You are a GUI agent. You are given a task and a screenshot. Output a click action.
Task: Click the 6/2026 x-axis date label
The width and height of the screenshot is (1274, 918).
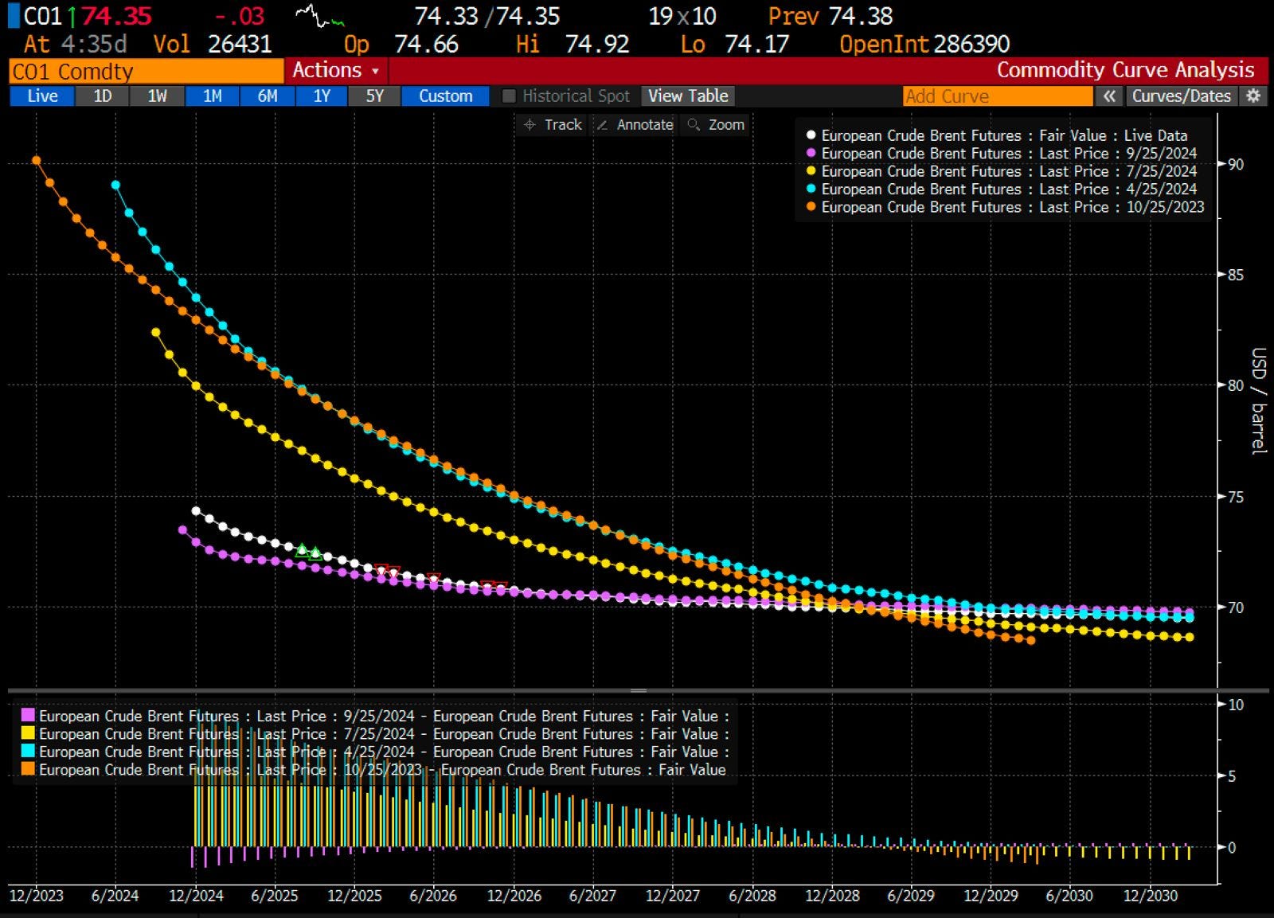433,896
